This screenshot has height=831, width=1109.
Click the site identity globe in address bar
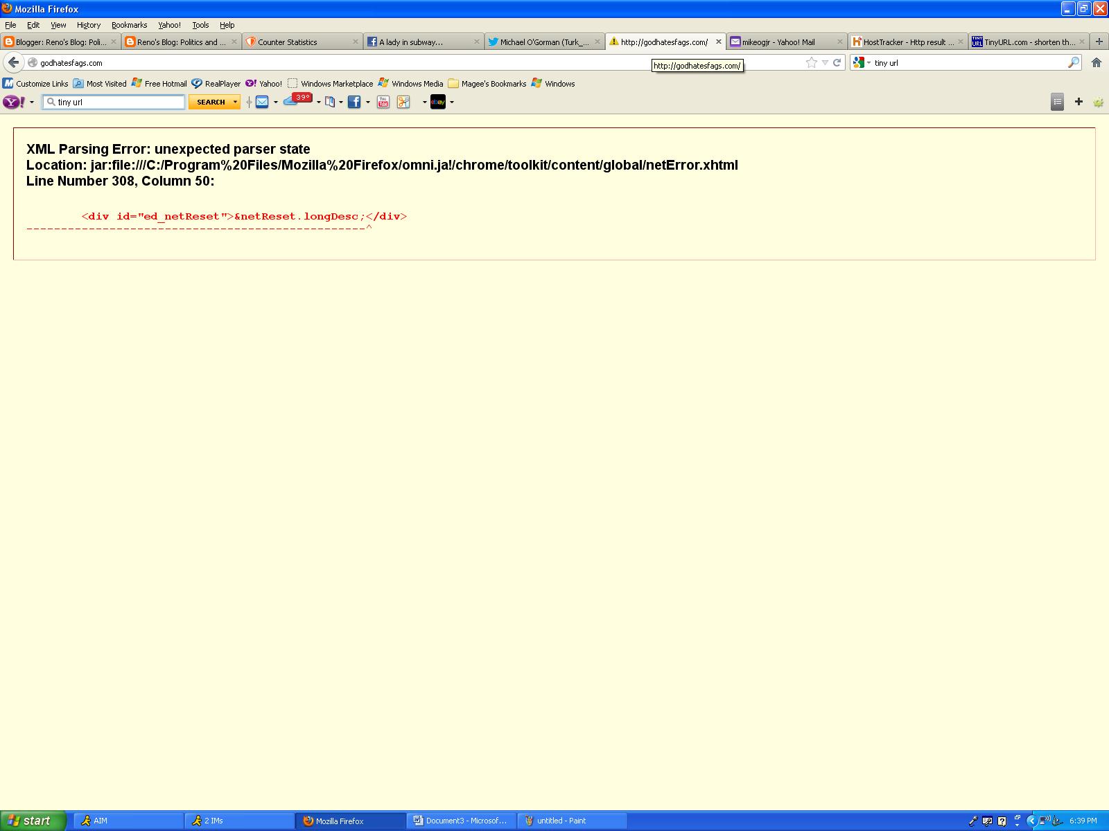32,62
